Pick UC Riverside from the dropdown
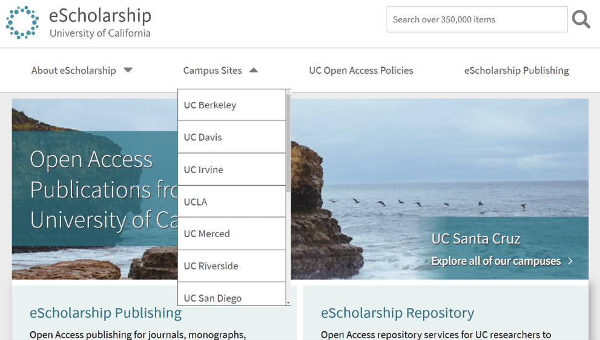This screenshot has height=340, width=600. 231,266
